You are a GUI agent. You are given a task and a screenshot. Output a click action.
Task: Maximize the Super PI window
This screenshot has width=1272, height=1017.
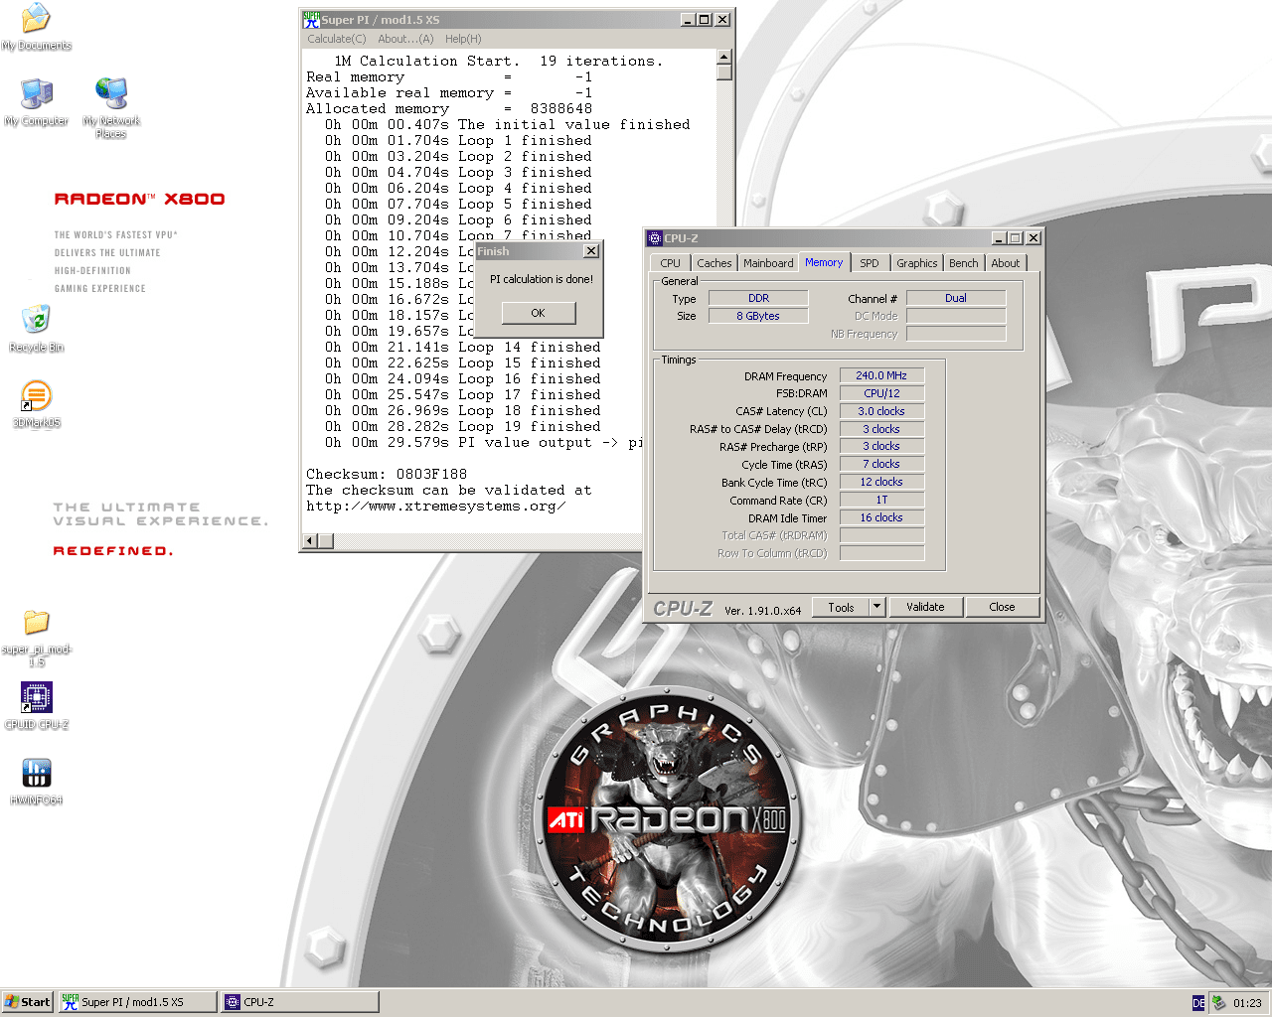coord(706,19)
